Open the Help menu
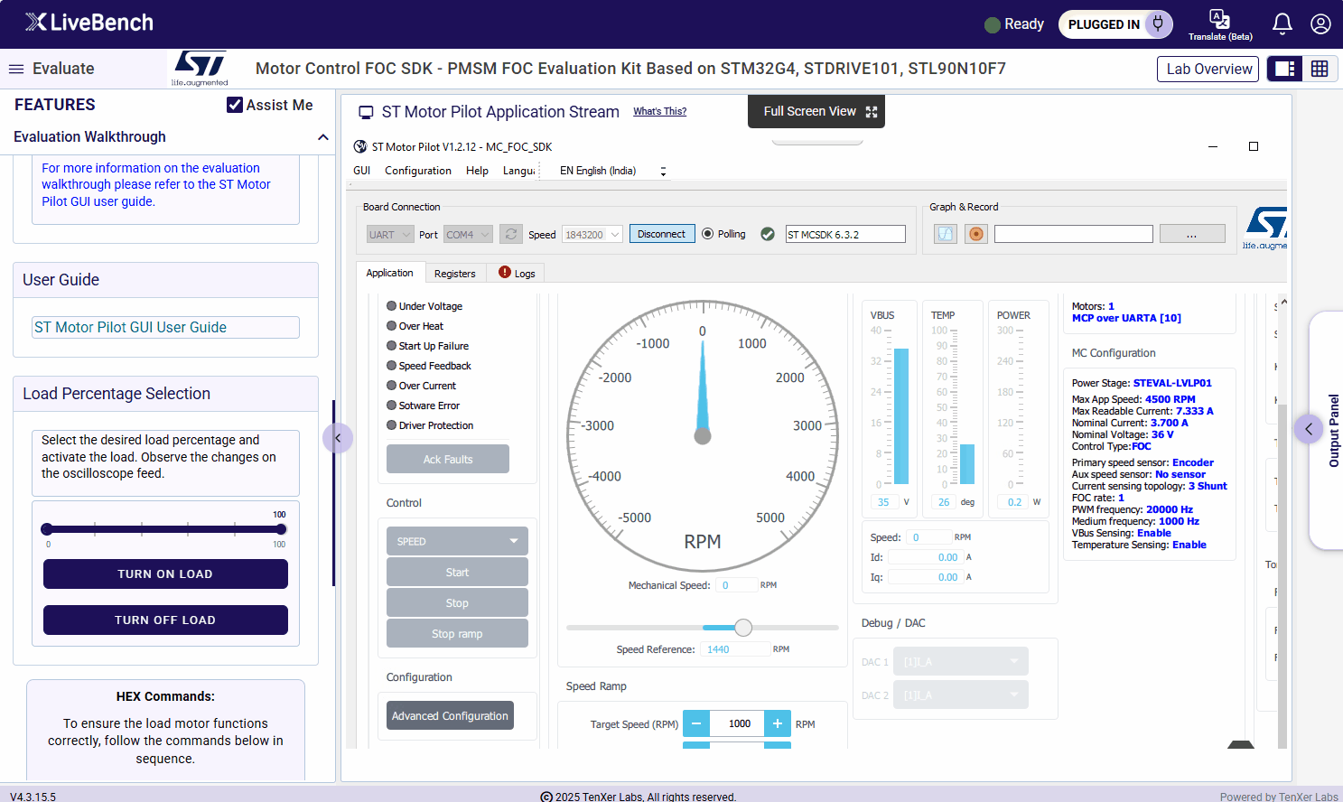Image resolution: width=1343 pixels, height=802 pixels. [477, 171]
